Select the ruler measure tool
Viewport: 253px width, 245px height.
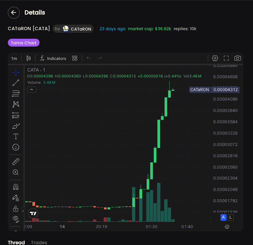click(16, 162)
